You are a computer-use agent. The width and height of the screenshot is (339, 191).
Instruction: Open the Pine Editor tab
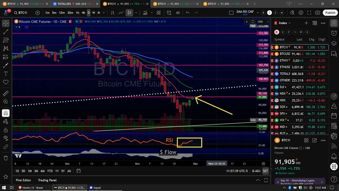pos(23,180)
